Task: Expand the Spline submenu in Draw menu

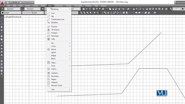Action: coord(59,53)
